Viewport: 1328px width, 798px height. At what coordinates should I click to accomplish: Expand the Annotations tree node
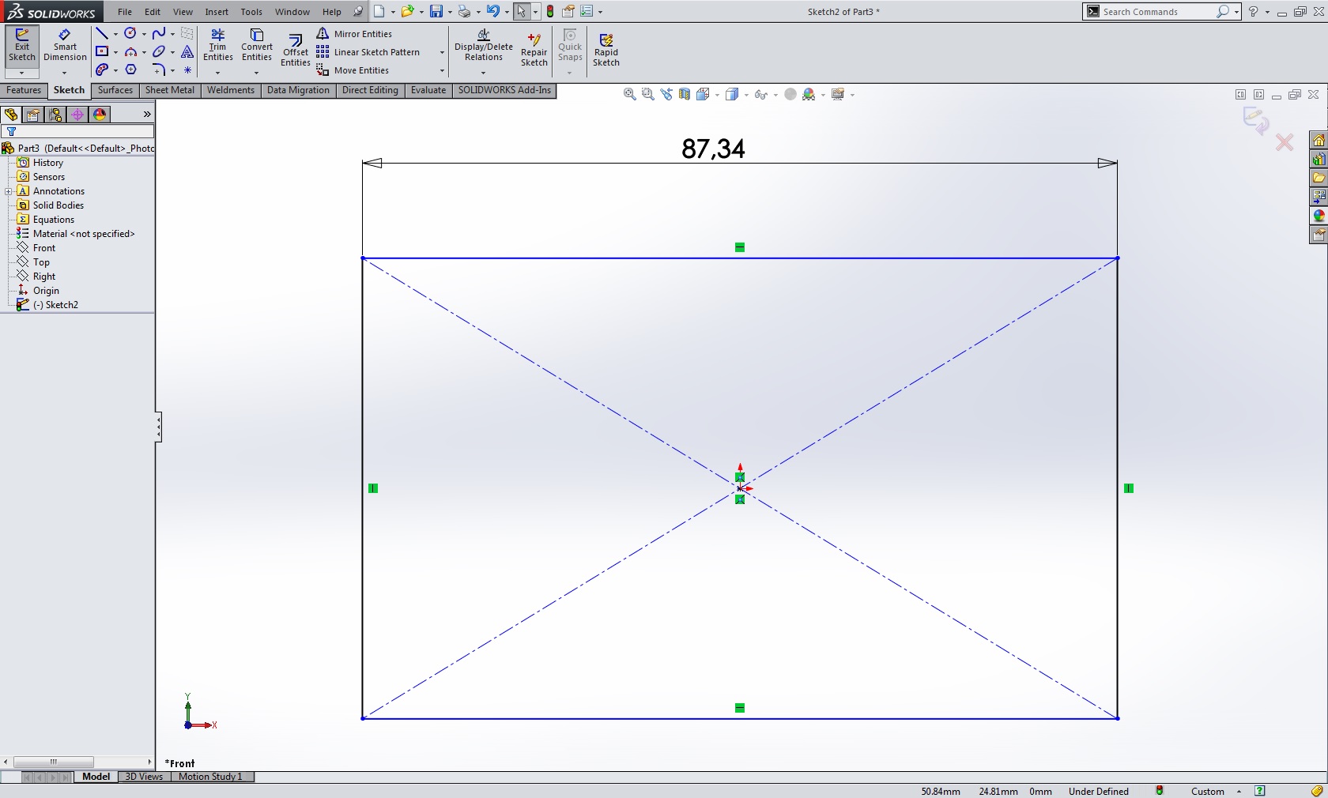pos(8,191)
